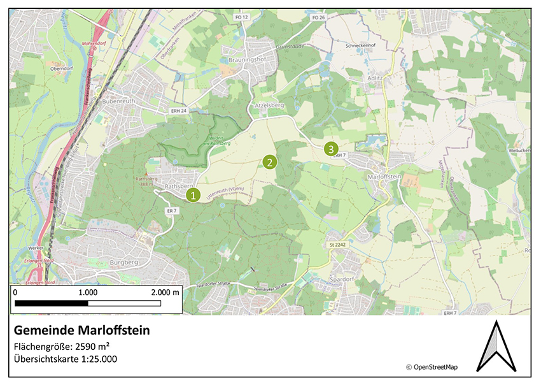Click the Uttenreuth (VGem) boundary label
Screen dimensions: 541x383
pos(225,193)
